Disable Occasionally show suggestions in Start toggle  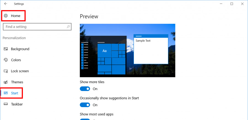[x=85, y=105]
